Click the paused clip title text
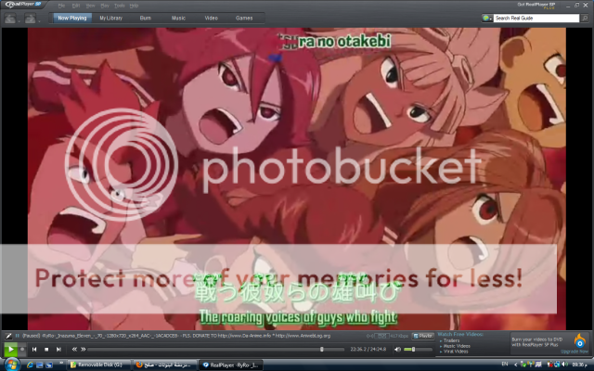The height and width of the screenshot is (371, 594). coord(176,336)
